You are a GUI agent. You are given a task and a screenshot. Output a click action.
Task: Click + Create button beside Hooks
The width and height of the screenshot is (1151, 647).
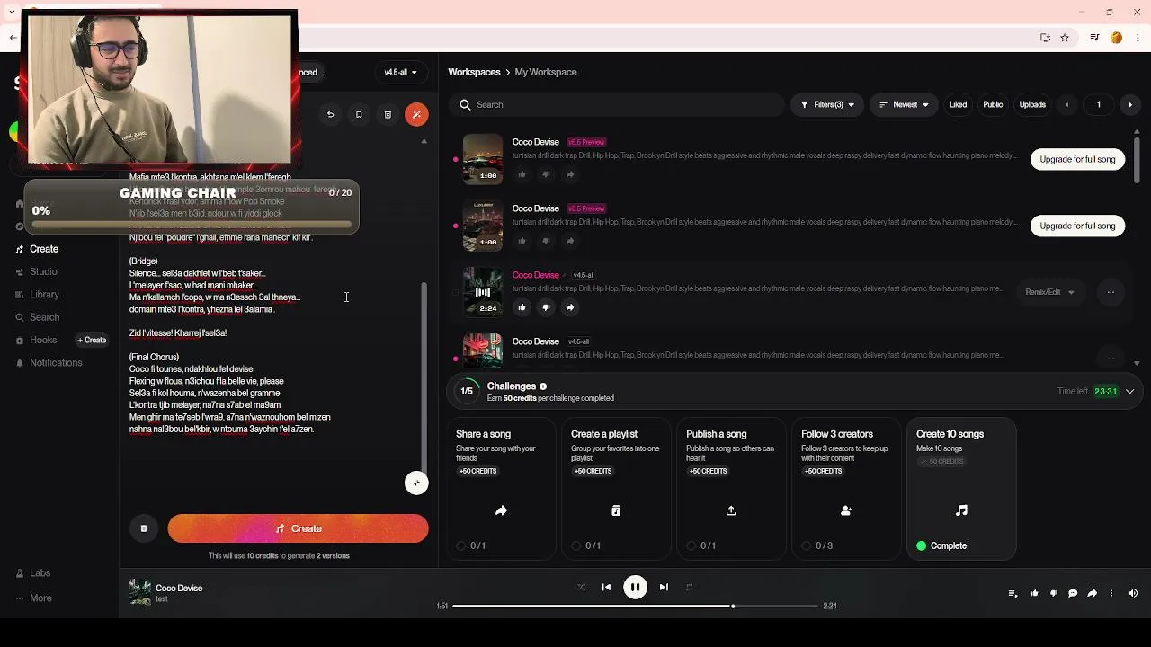click(92, 340)
